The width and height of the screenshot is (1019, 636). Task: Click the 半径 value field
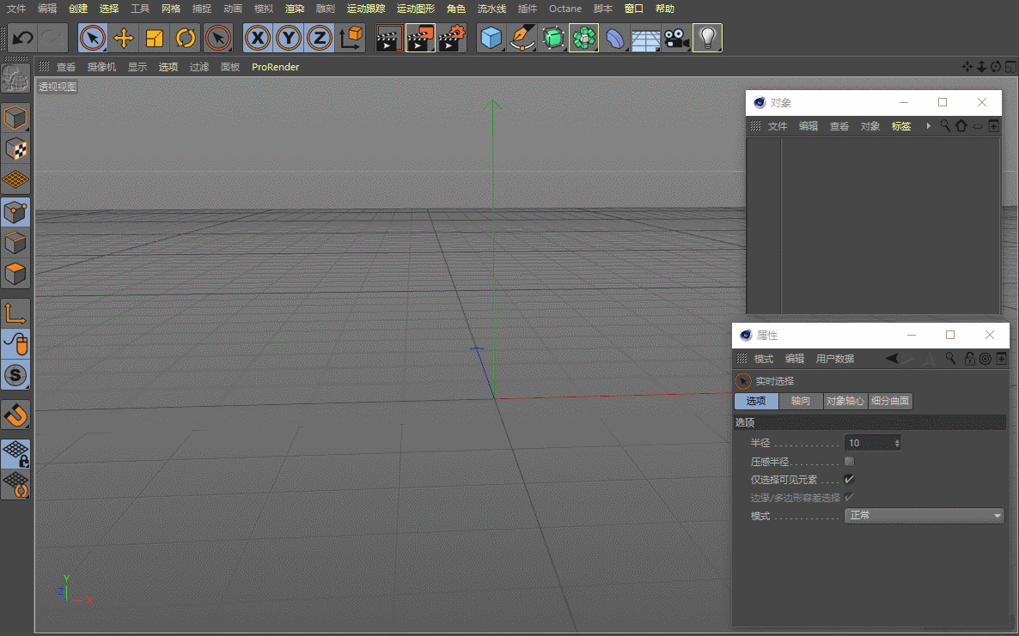click(869, 443)
